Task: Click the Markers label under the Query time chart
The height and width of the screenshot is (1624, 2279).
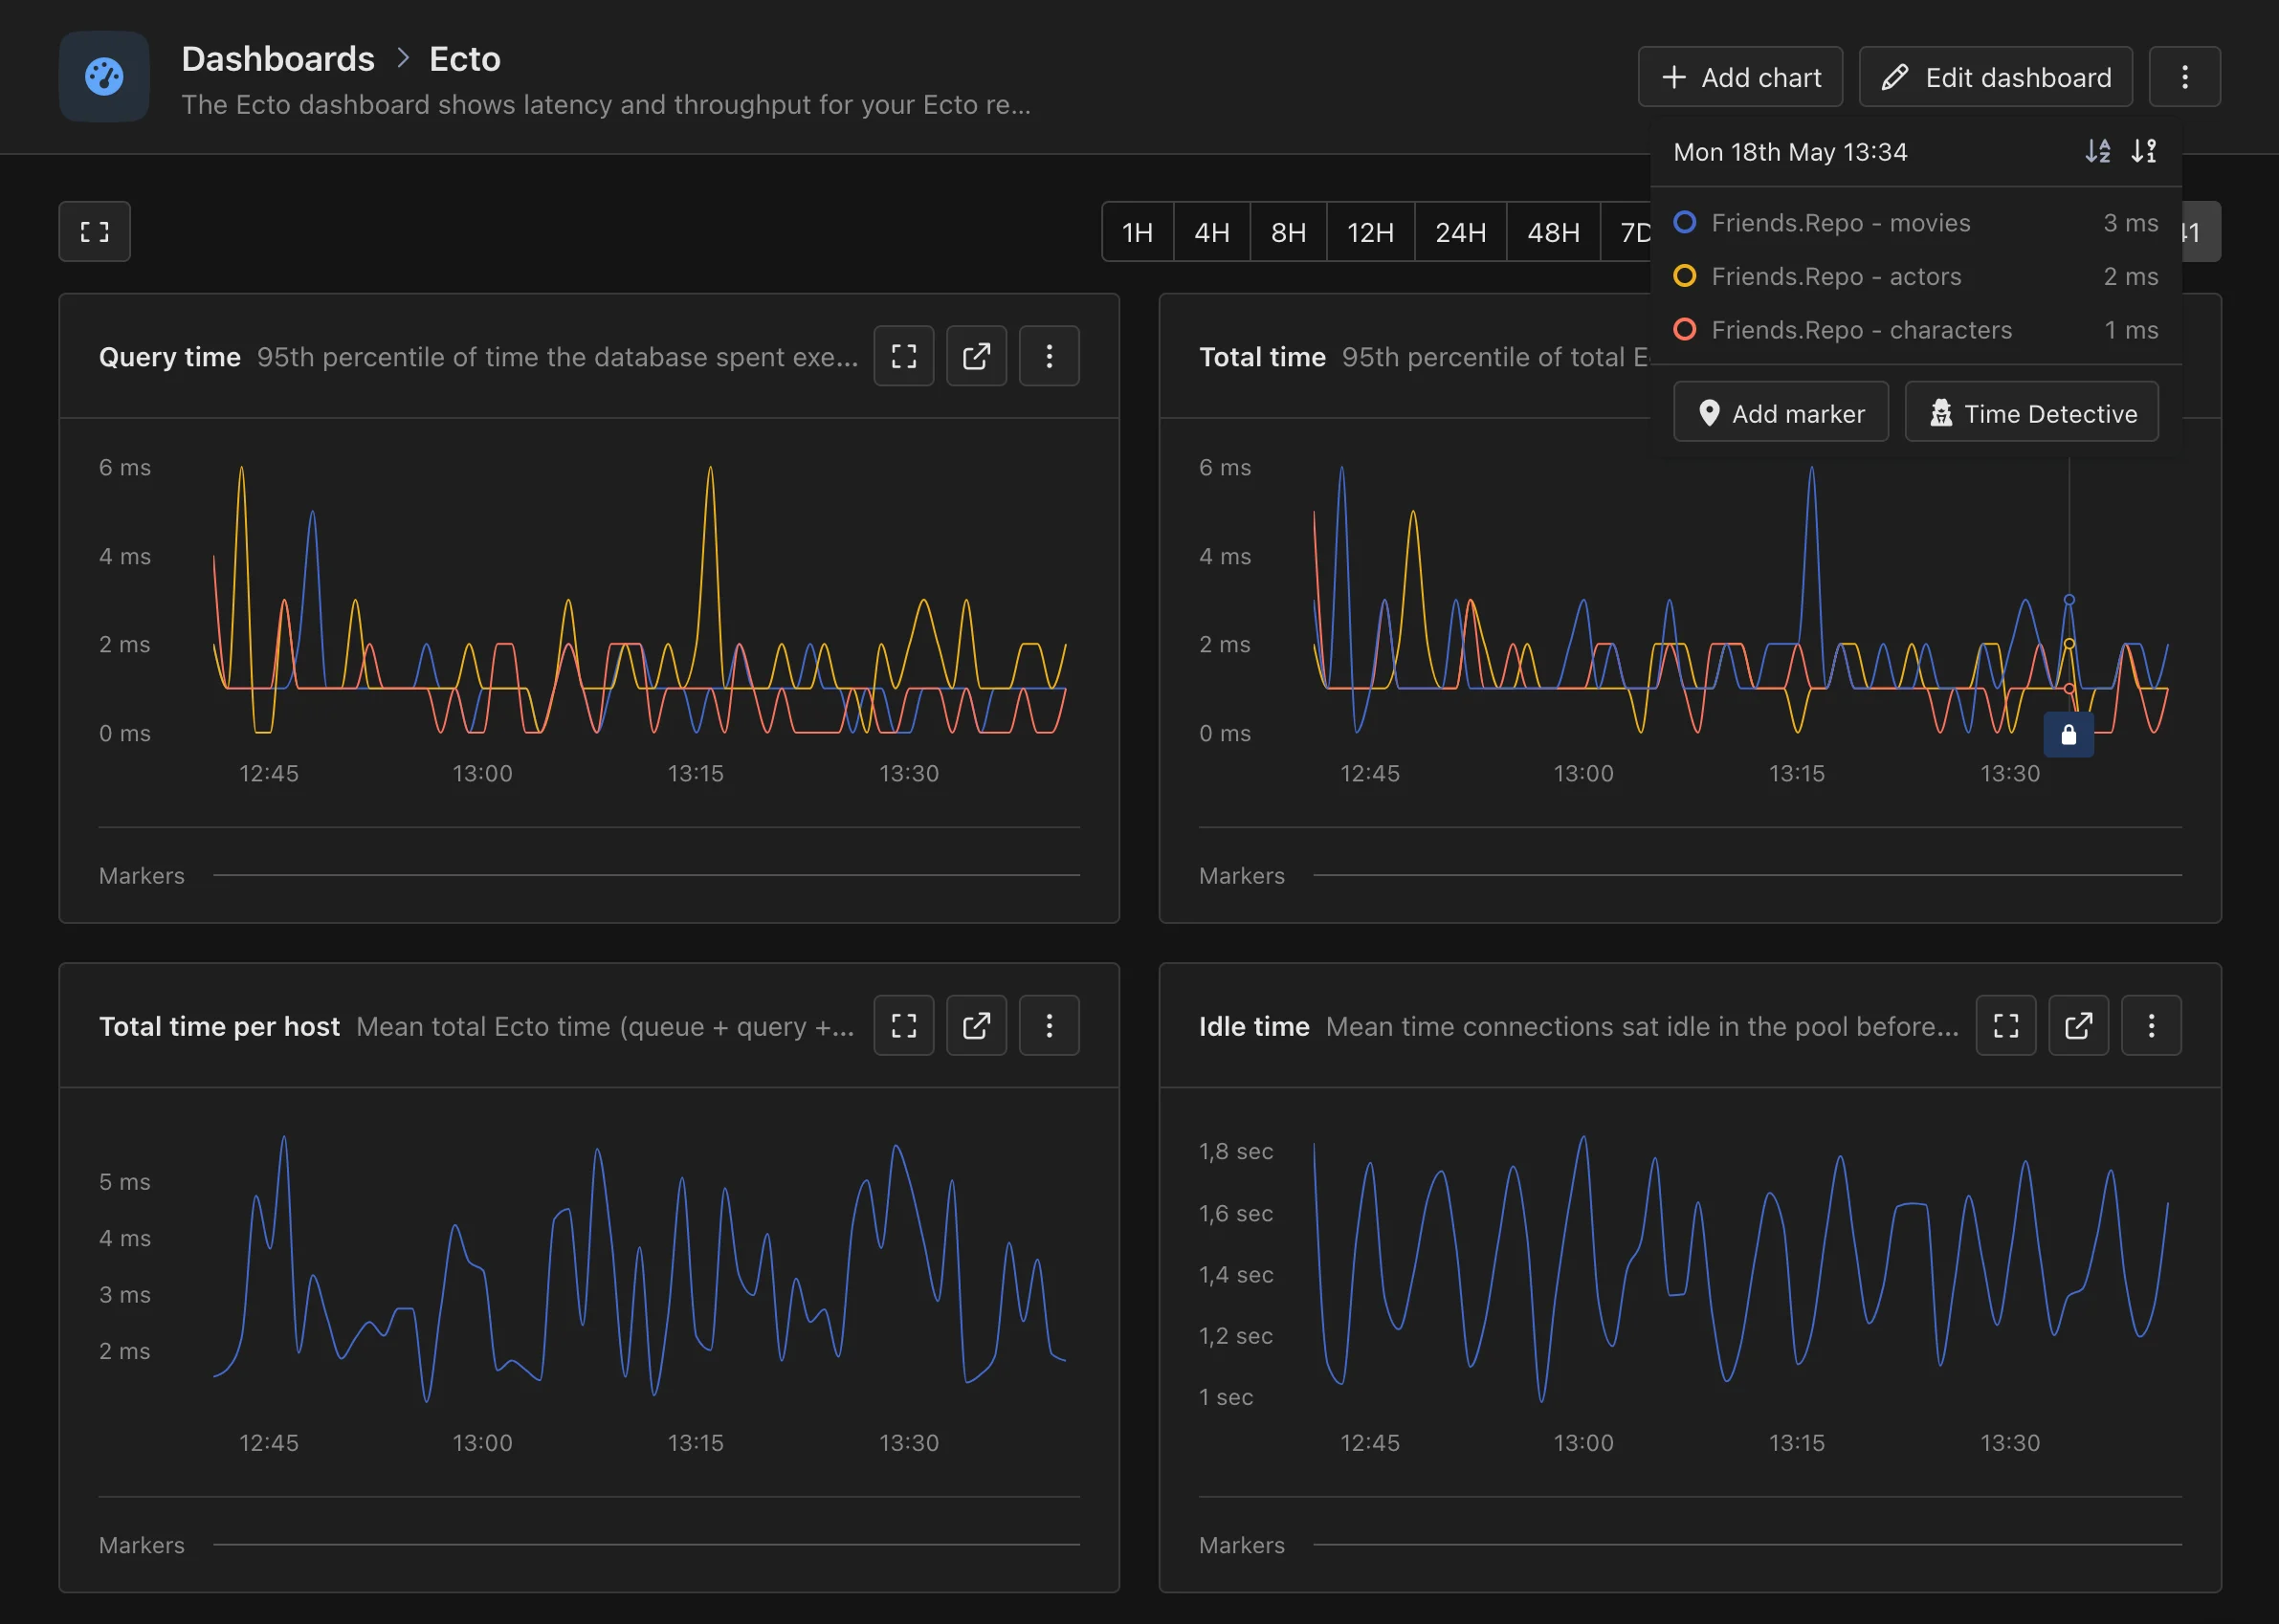Action: 141,876
